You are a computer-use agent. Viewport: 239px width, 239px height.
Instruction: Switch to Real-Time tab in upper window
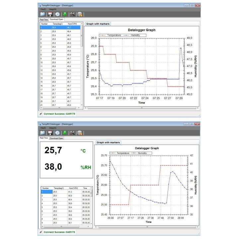[44, 20]
